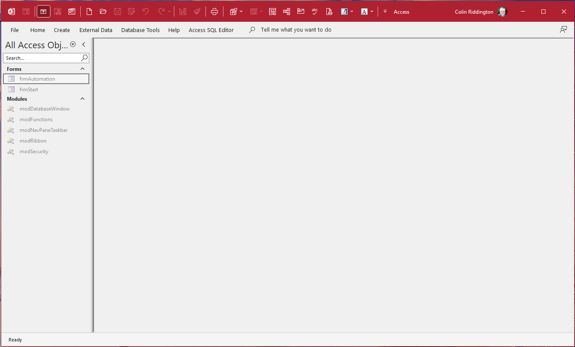This screenshot has width=575, height=347.
Task: Select the modFunctions module
Action: click(x=46, y=120)
